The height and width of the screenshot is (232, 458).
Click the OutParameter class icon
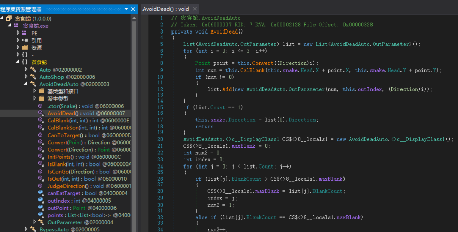41,222
